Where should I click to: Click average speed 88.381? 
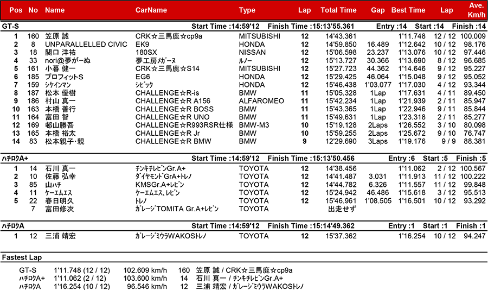tap(474, 141)
